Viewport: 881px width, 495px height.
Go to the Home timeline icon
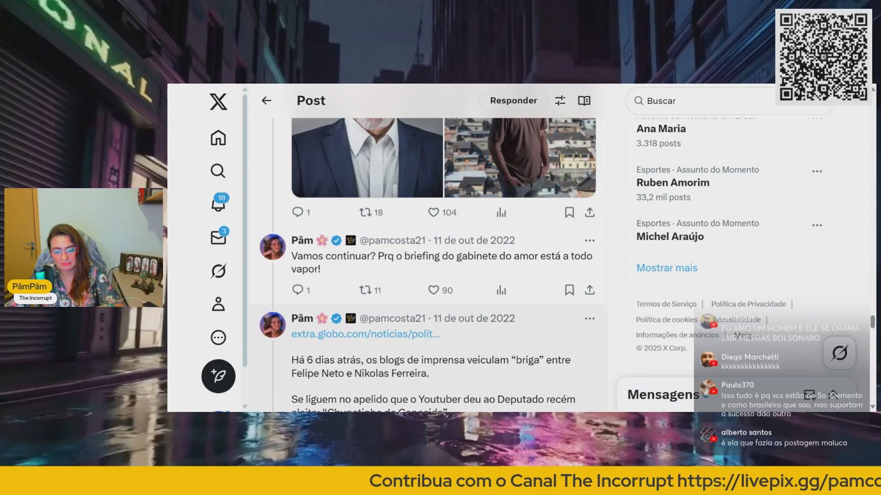click(x=218, y=137)
